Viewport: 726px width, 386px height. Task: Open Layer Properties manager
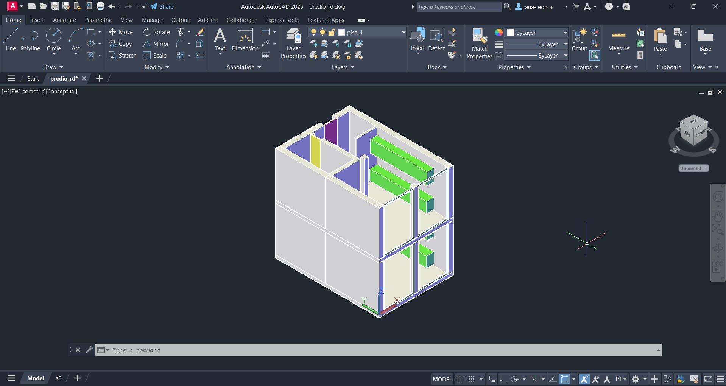(293, 44)
